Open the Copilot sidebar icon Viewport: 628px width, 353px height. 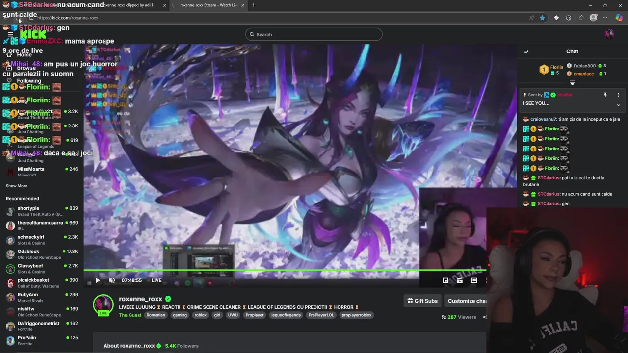coord(619,18)
